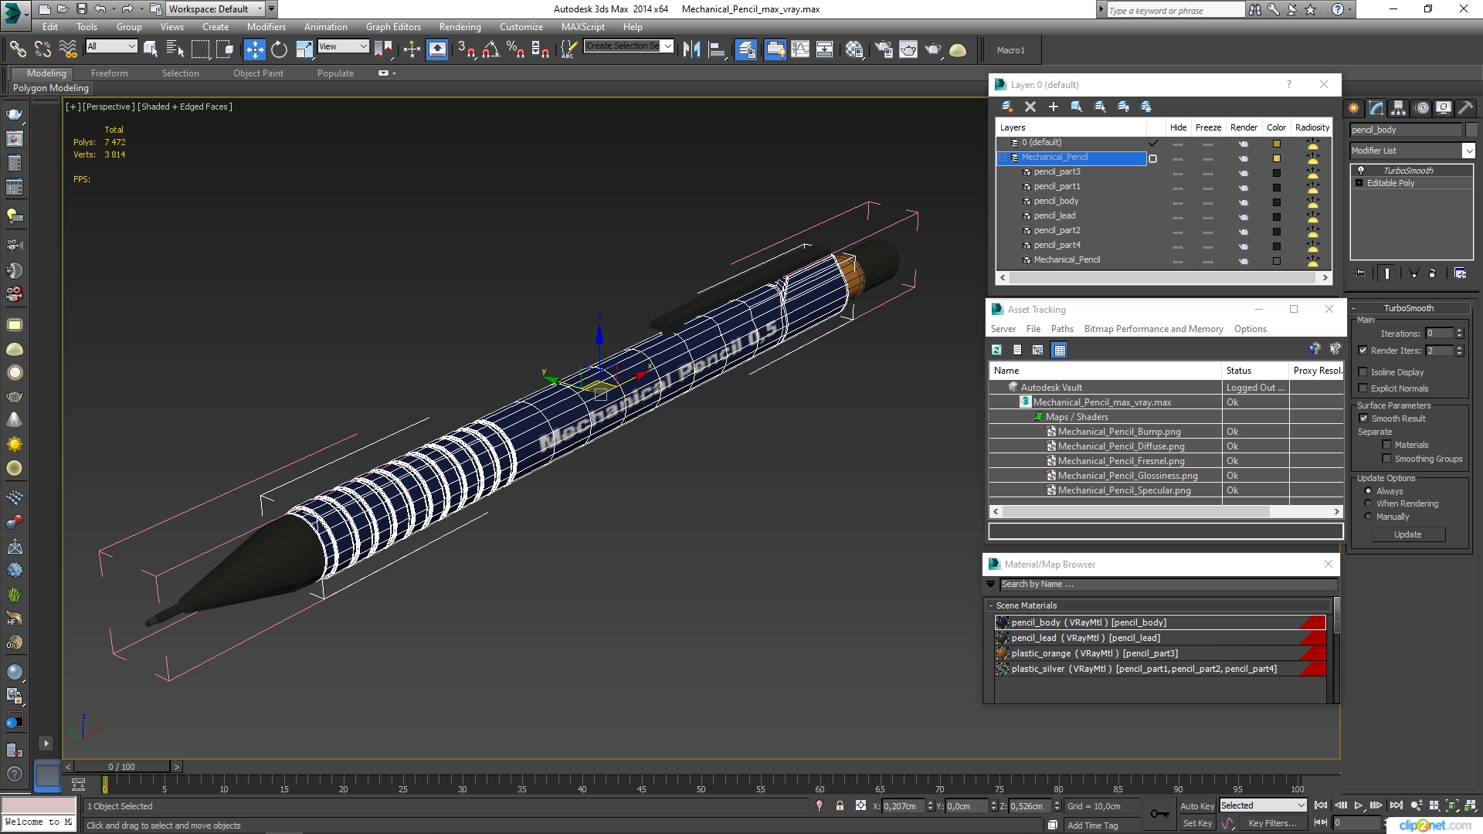Select the Always update radio button
Image resolution: width=1483 pixels, height=834 pixels.
tap(1368, 491)
